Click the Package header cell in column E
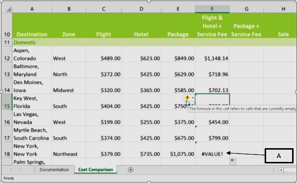Image resolution: width=297 pixels, height=183 pixels. pyautogui.click(x=178, y=26)
